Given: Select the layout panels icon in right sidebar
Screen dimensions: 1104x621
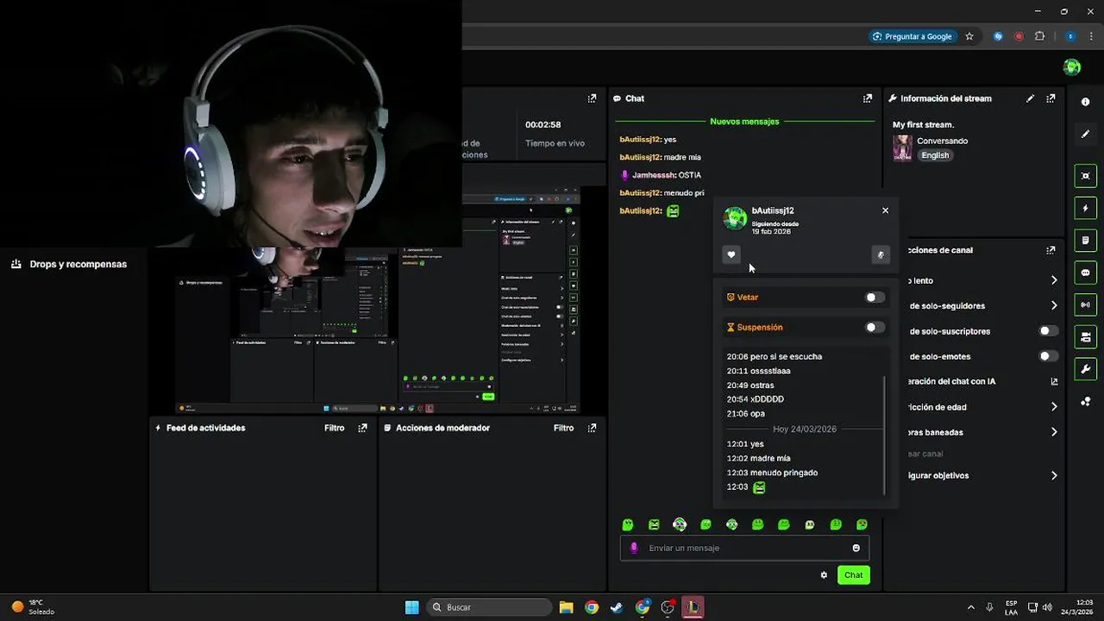Looking at the screenshot, I should [x=1085, y=336].
